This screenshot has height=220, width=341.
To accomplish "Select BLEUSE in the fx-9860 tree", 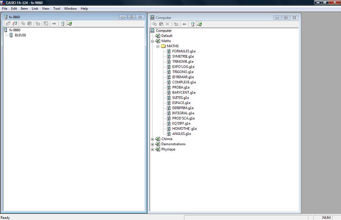I will coord(21,35).
